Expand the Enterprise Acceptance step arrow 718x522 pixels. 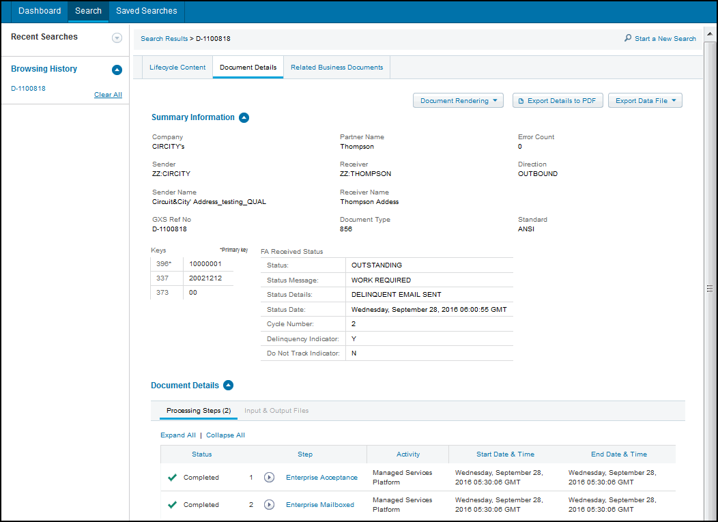click(x=269, y=478)
